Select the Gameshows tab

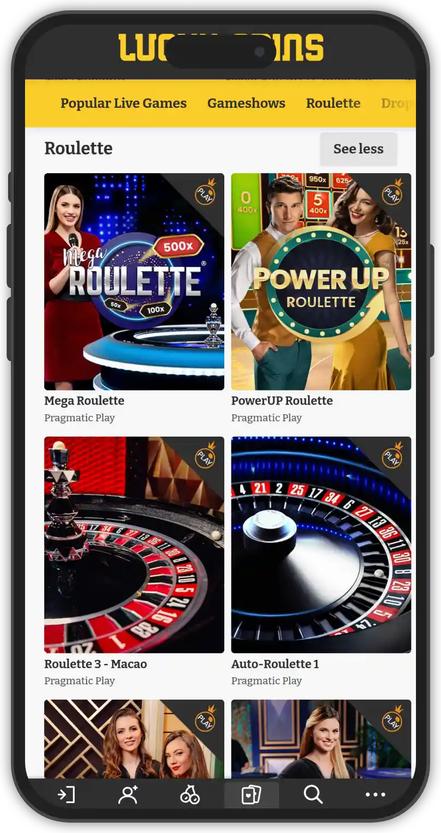click(246, 103)
